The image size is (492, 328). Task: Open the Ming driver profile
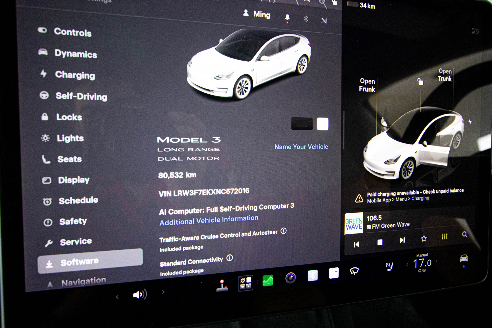257,14
